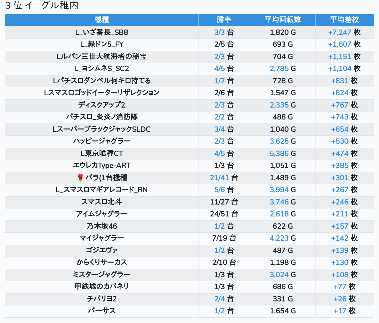Click the 平均回転数 column header

point(283,20)
